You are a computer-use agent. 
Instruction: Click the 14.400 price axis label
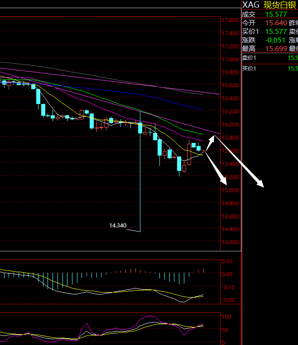click(x=230, y=229)
